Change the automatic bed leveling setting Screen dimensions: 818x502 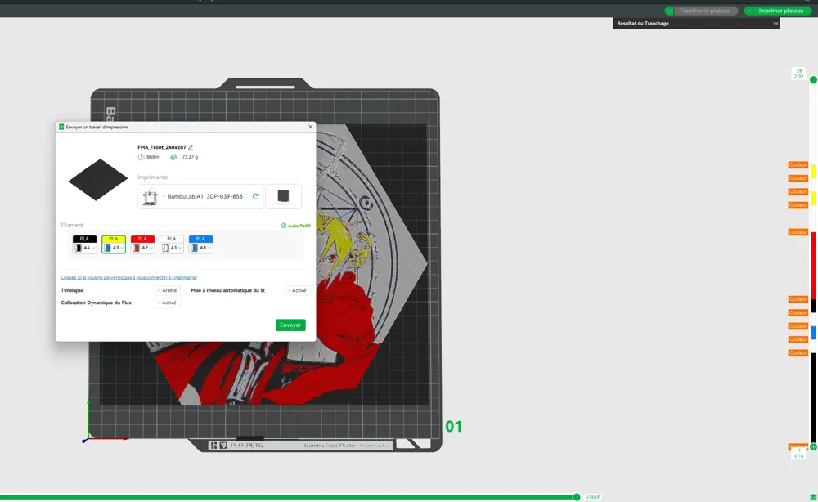[296, 290]
